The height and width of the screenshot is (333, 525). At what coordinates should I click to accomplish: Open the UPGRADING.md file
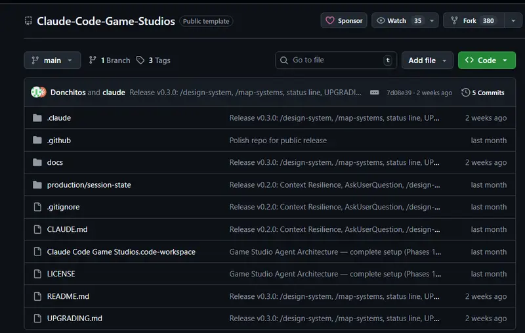75,319
